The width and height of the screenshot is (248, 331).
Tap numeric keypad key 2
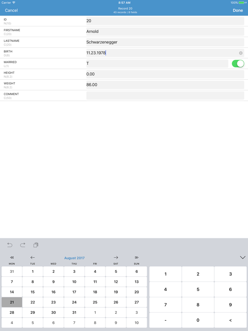point(198,274)
